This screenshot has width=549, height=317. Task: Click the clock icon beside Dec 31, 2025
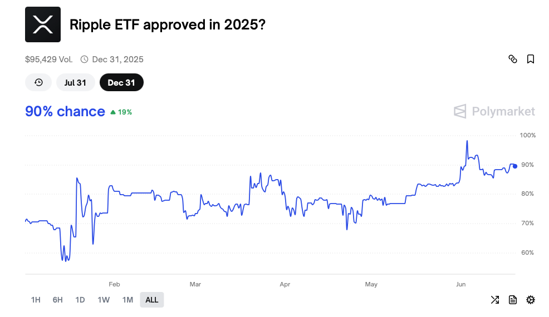pyautogui.click(x=85, y=60)
